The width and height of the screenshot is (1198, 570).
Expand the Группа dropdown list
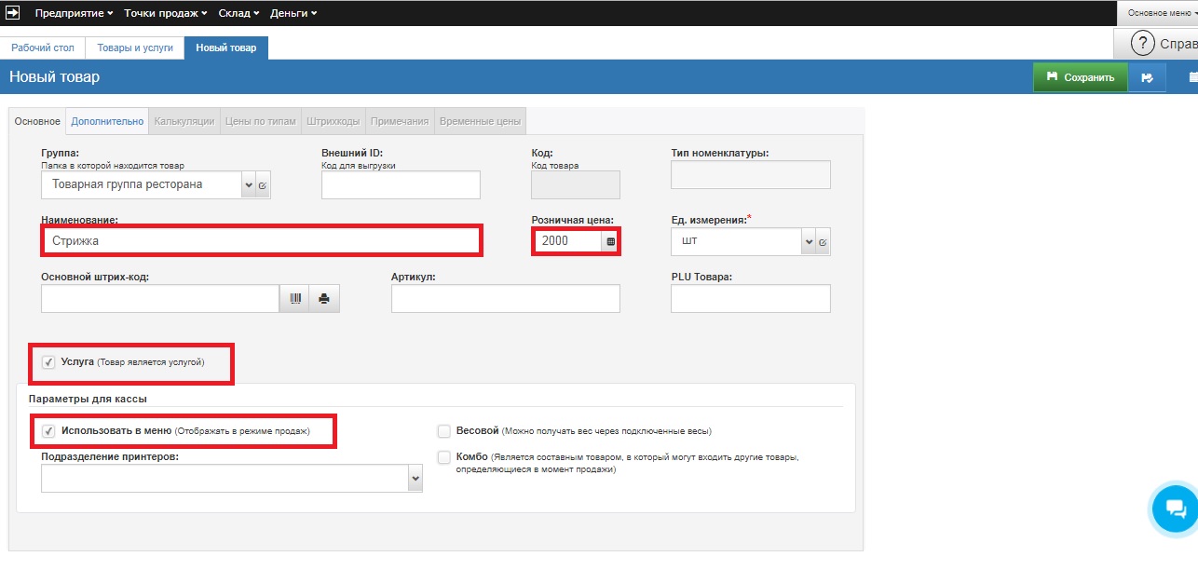pos(249,185)
